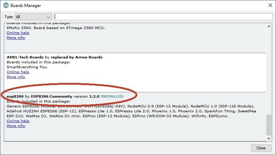Close the Boards Manager window with X

[270, 5]
